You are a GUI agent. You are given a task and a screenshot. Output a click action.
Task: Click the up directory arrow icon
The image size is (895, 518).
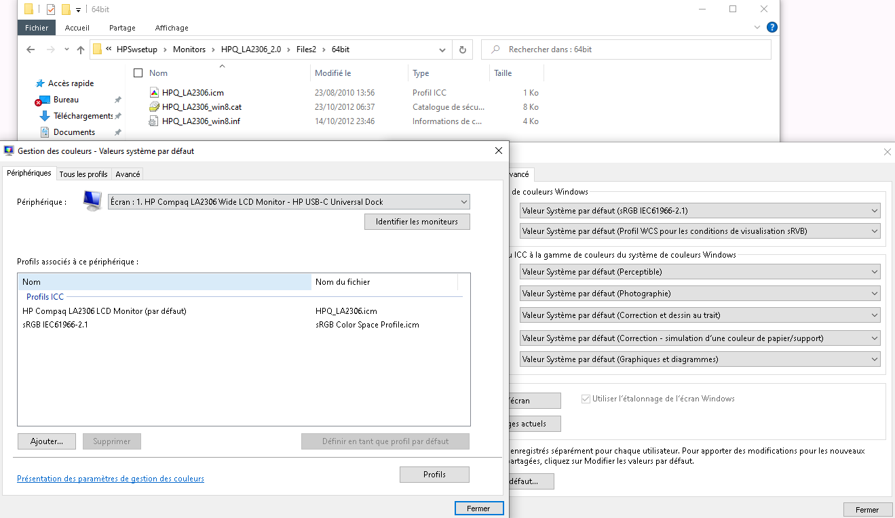point(81,49)
